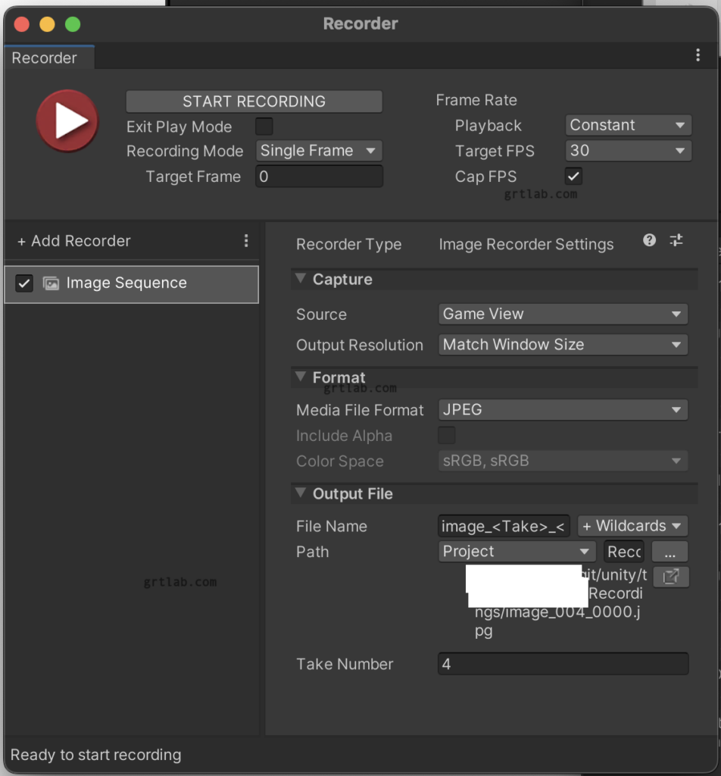Click the Take Number input field
This screenshot has height=776, width=721.
[563, 664]
